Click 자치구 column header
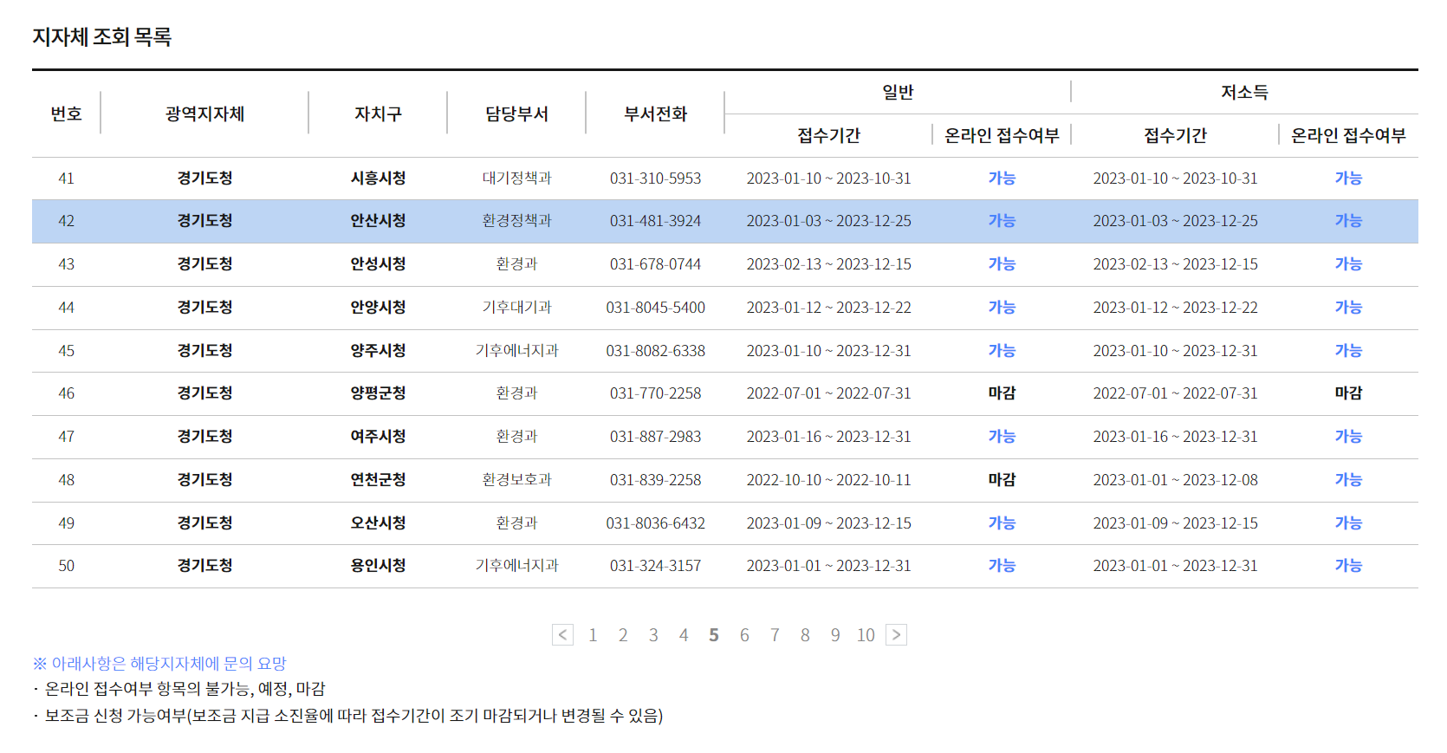Viewport: 1447px width, 753px height. 378,114
